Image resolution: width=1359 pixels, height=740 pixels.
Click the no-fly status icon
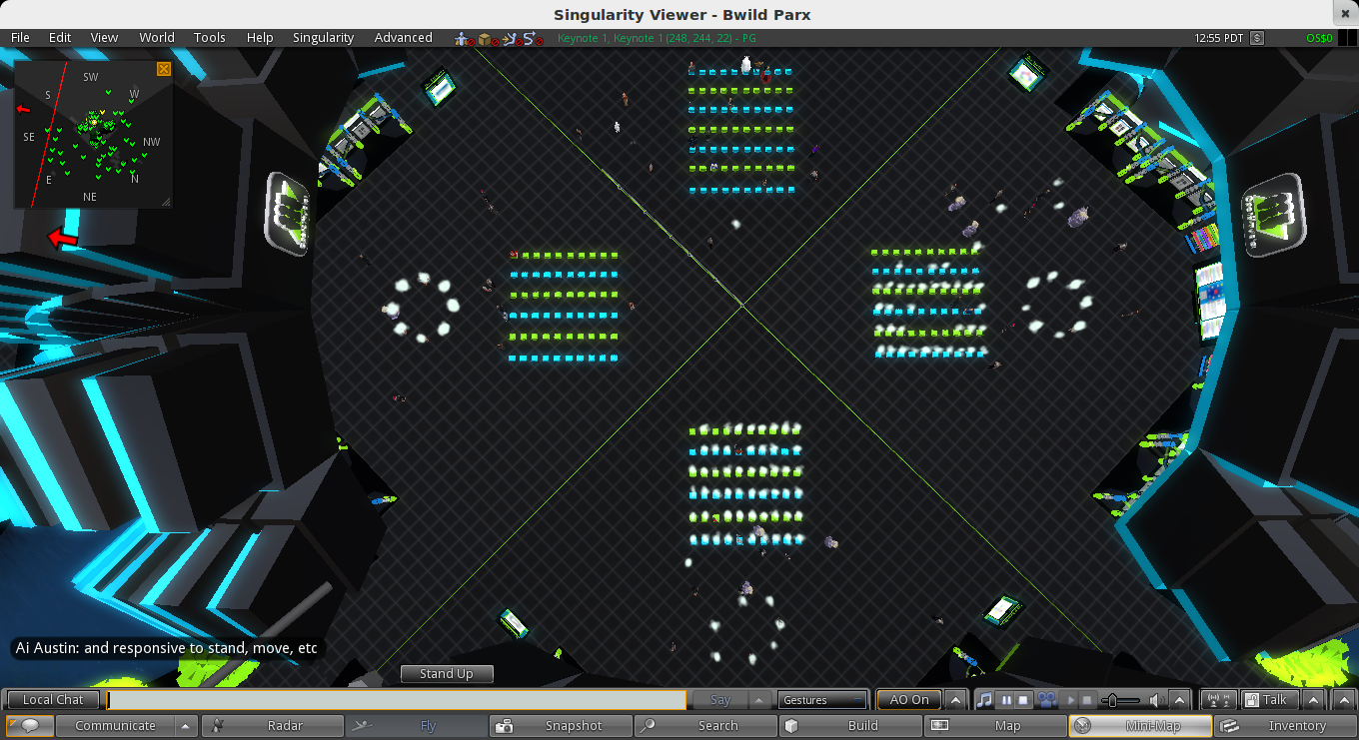pyautogui.click(x=464, y=38)
